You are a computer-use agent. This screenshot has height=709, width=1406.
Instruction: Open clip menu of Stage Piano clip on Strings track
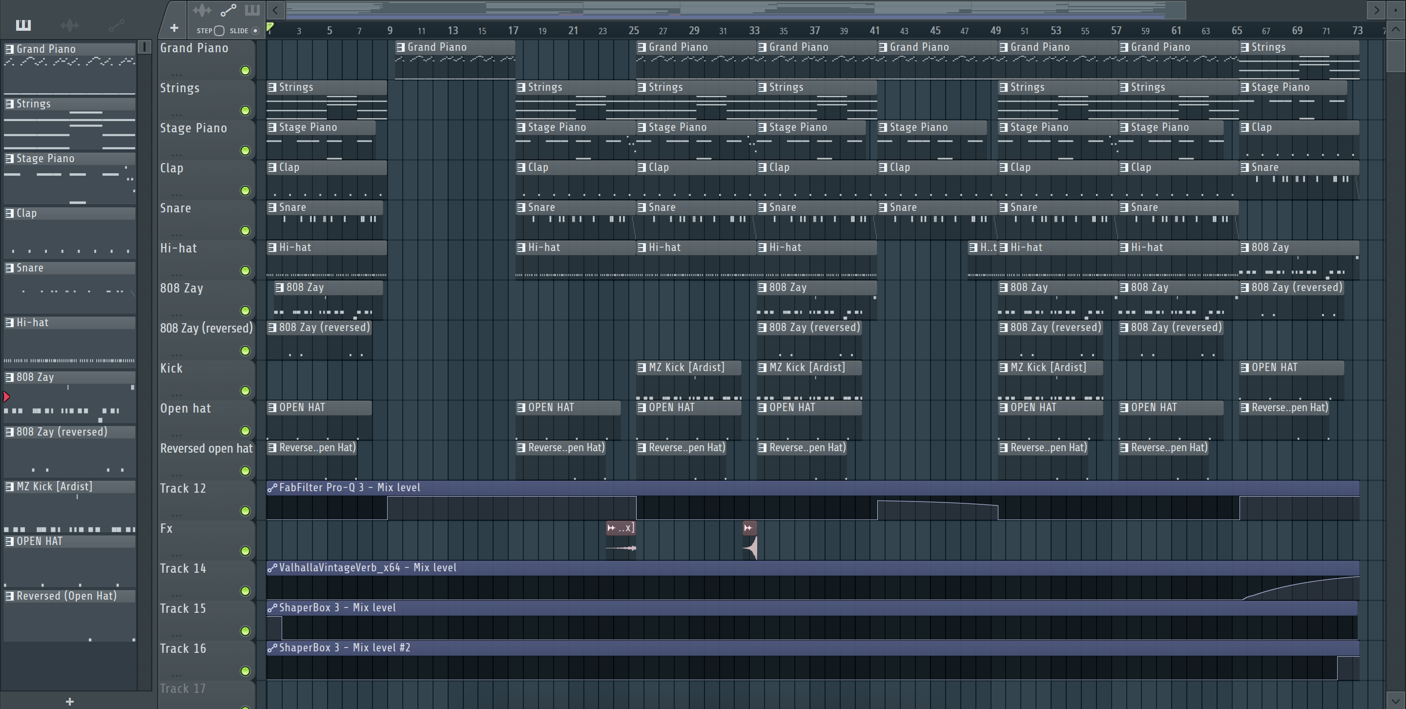pyautogui.click(x=1244, y=87)
